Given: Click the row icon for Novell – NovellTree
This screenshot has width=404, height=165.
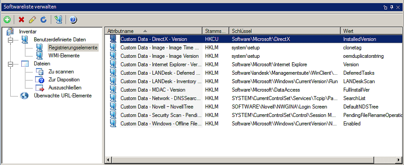Looking at the screenshot, I should [113, 106].
